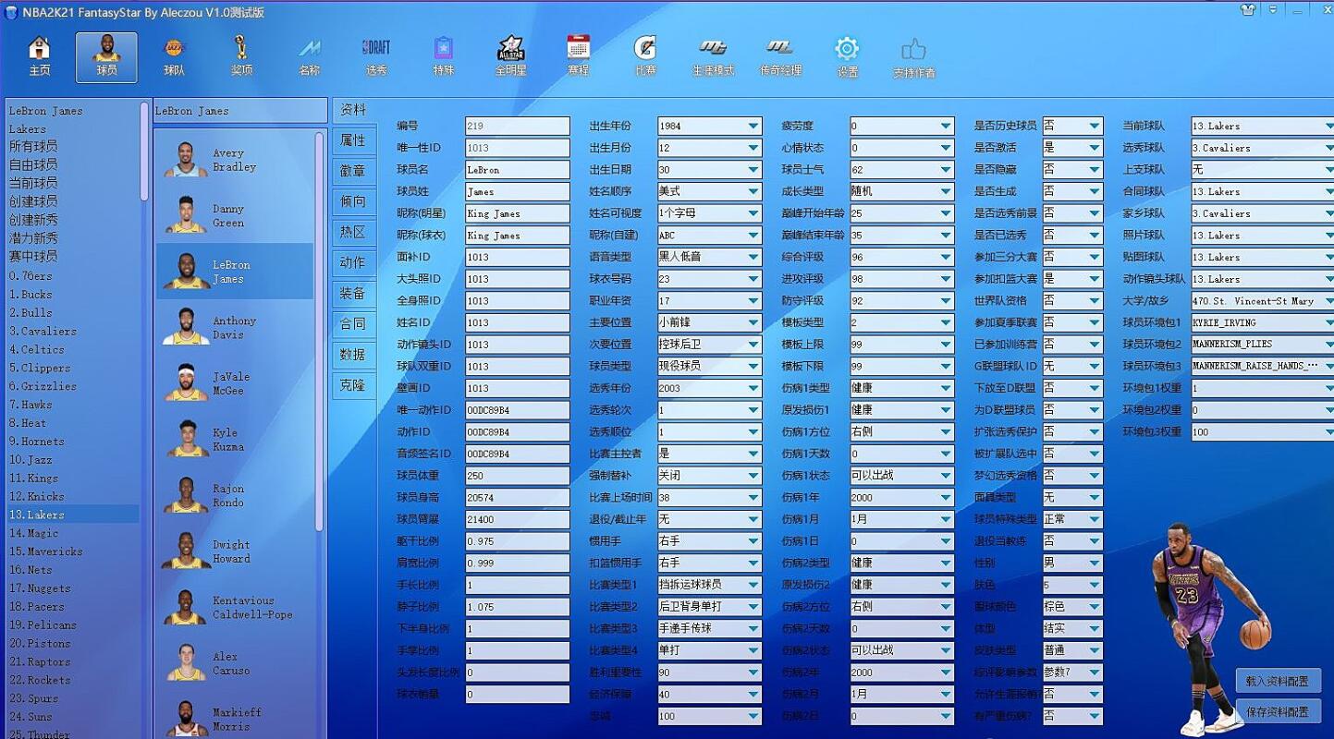1334x739 pixels.
Task: Open the 综合评级 overall rating dropdown
Action: 901,257
